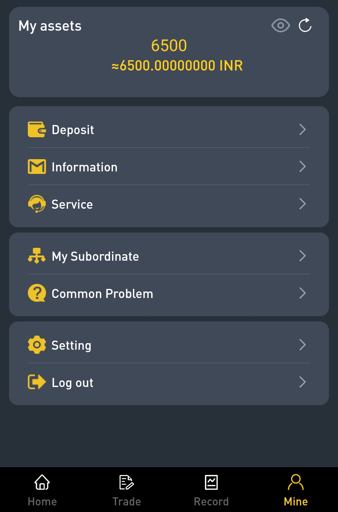Refresh the asset balance
This screenshot has width=338, height=512.
[x=305, y=25]
